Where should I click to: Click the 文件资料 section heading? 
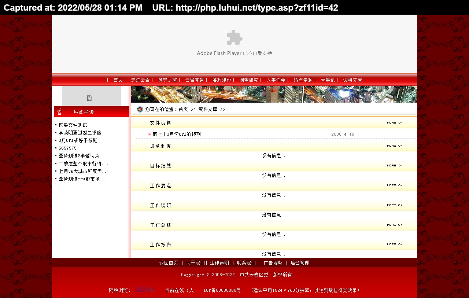tap(160, 123)
